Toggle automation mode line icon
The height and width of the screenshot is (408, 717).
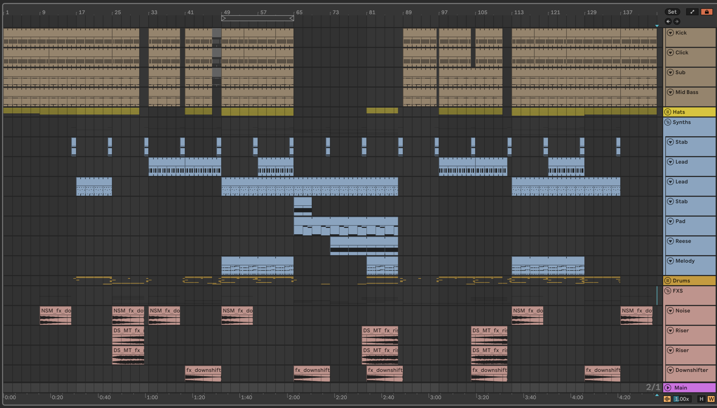pyautogui.click(x=692, y=12)
